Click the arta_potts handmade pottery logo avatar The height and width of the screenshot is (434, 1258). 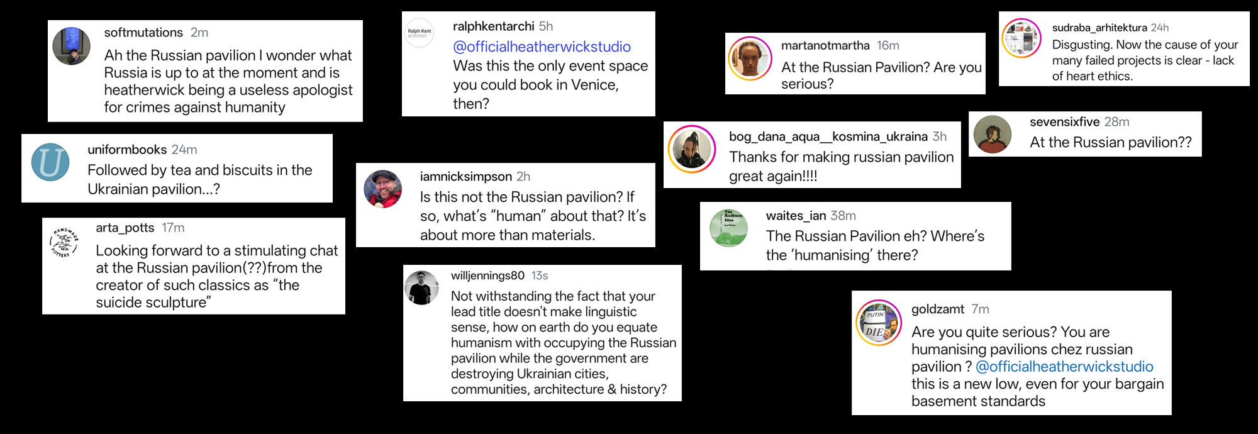coord(64,243)
